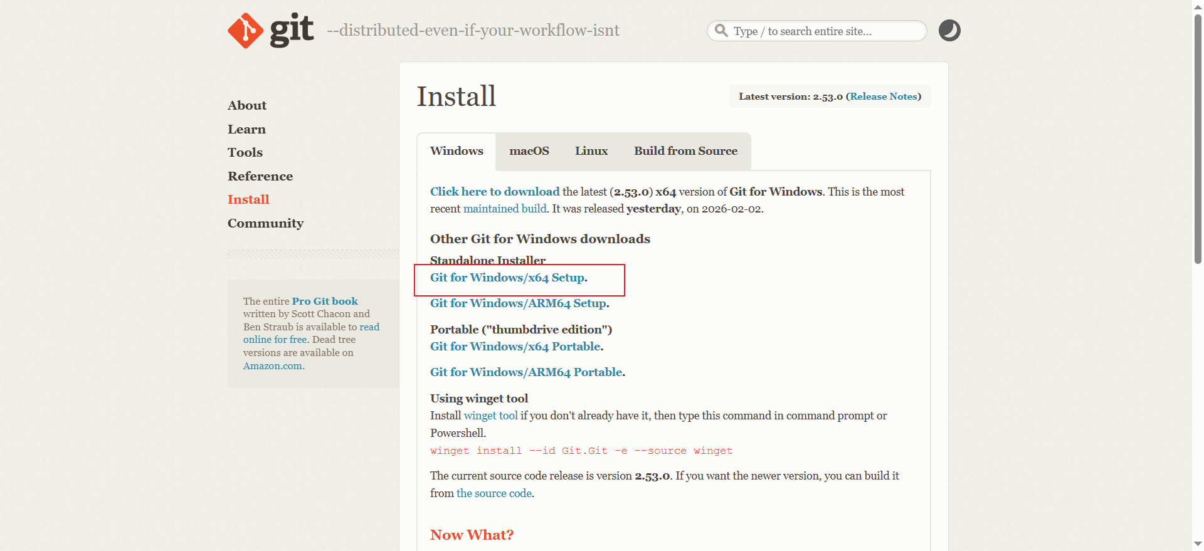The image size is (1204, 551).
Task: Click the page scrollbar thumb
Action: point(1198,138)
